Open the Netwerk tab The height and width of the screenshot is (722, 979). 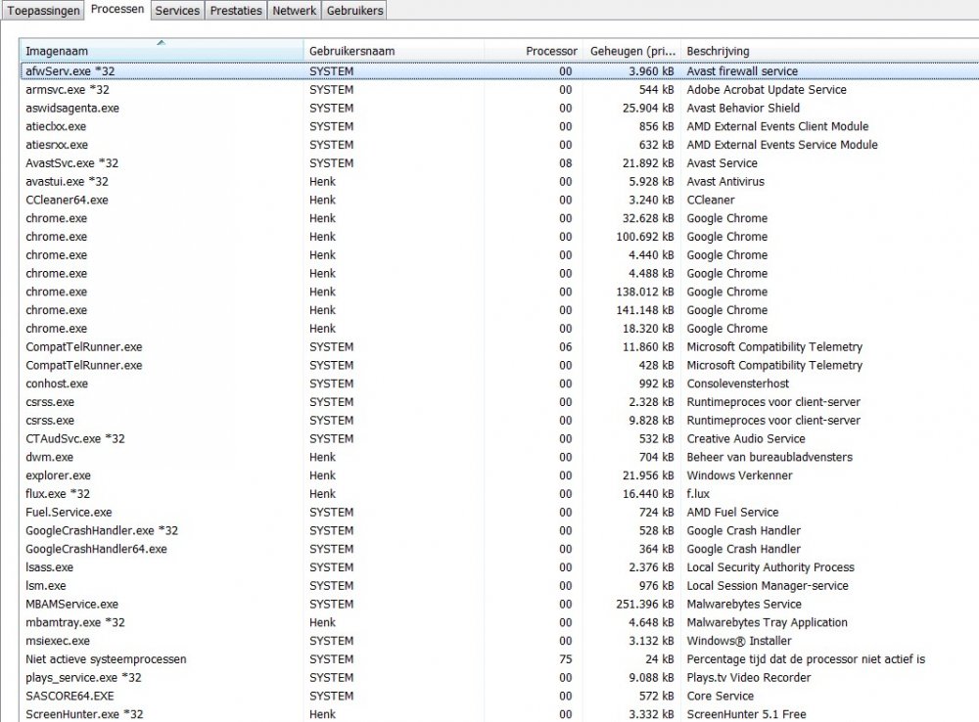(x=294, y=10)
